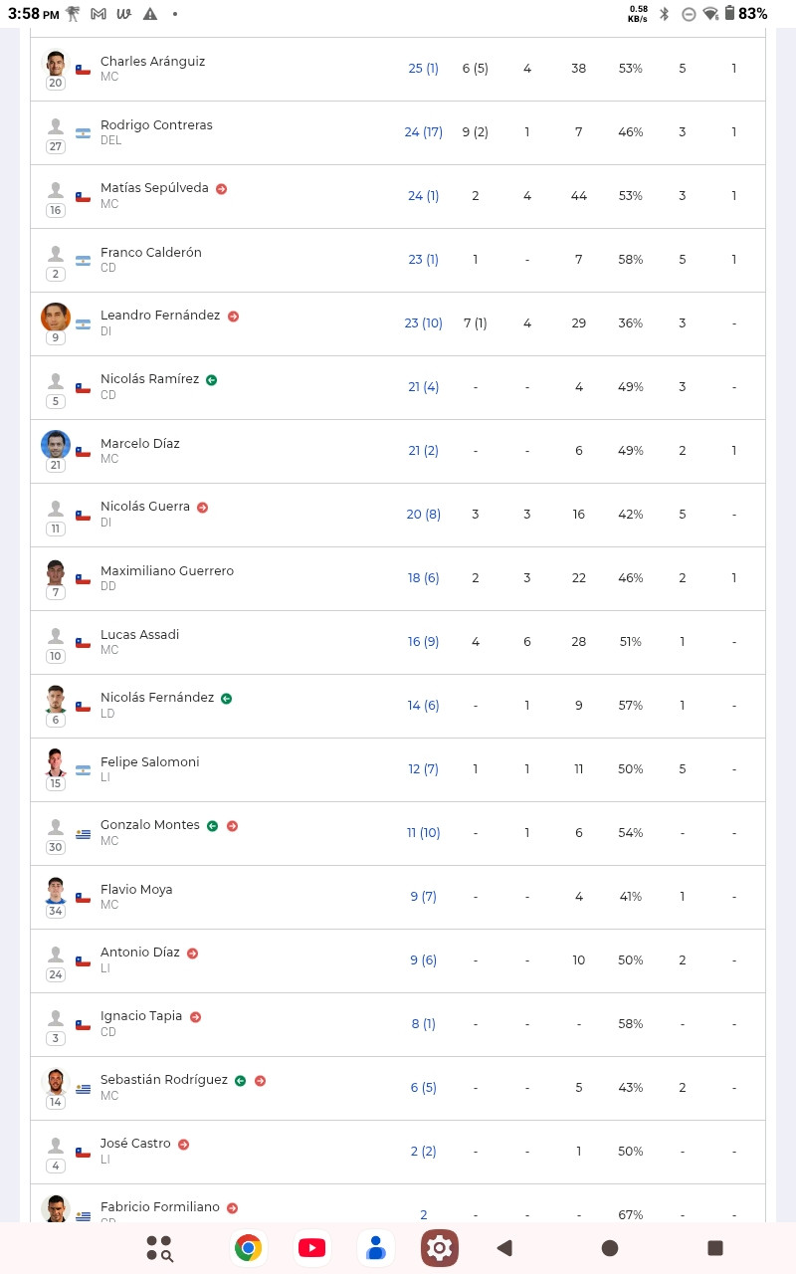Open Leandro Fernández player photo
Image resolution: width=796 pixels, height=1274 pixels.
[56, 318]
